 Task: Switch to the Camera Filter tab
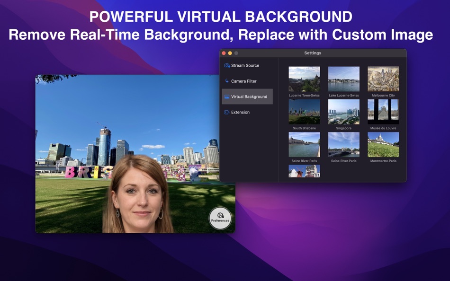pos(247,81)
